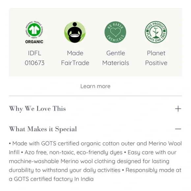The height and width of the screenshot is (191, 191).
Task: Click the Responsibly made in India bullet text
Action: pyautogui.click(x=95, y=175)
